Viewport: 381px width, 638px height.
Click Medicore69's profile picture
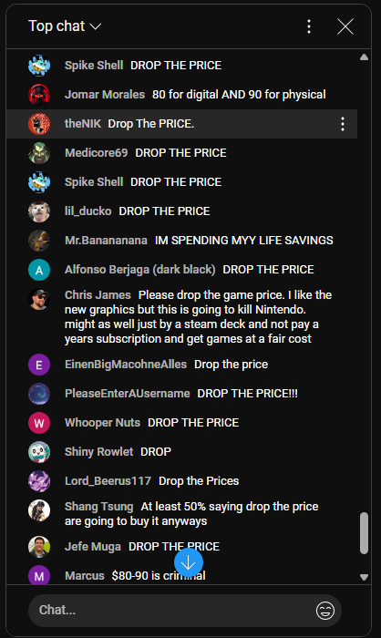click(x=39, y=153)
